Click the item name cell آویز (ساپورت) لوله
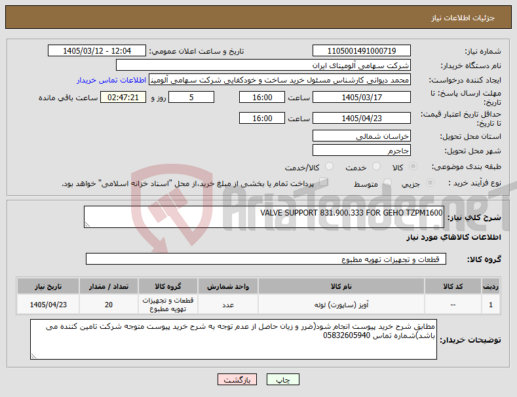This screenshot has width=517, height=397. pyautogui.click(x=341, y=305)
